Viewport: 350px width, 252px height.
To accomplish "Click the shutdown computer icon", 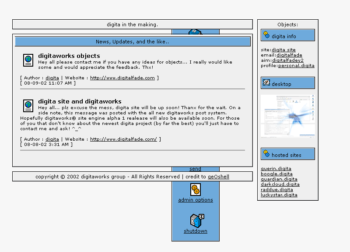I will [197, 220].
